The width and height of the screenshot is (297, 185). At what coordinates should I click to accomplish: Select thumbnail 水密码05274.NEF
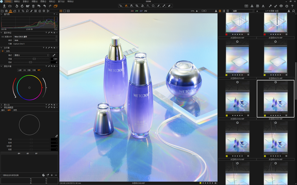(237, 60)
